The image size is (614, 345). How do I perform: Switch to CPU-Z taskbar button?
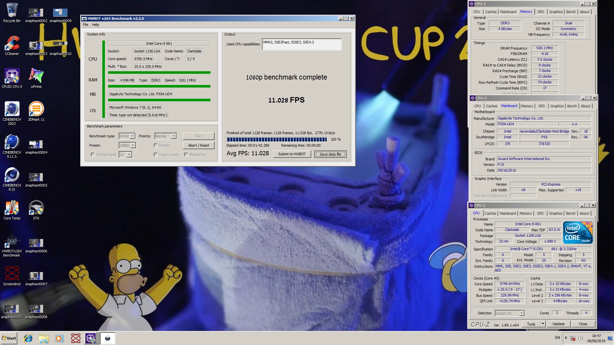[x=91, y=338]
